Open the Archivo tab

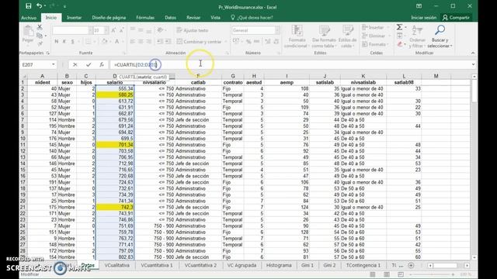point(29,18)
